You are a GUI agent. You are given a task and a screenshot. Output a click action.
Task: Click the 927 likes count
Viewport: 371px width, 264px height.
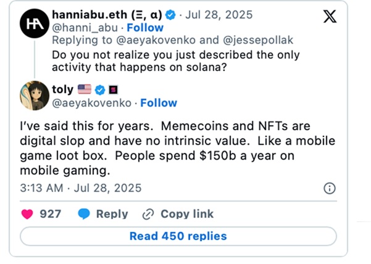pos(51,214)
